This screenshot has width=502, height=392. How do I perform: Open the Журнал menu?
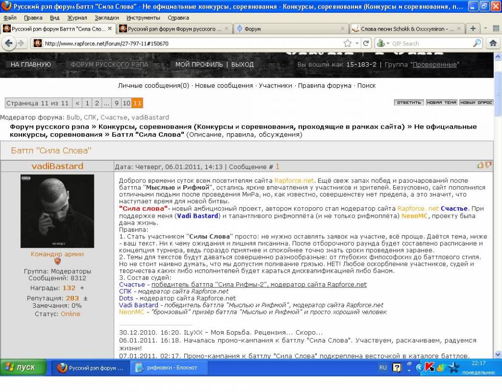pyautogui.click(x=77, y=18)
